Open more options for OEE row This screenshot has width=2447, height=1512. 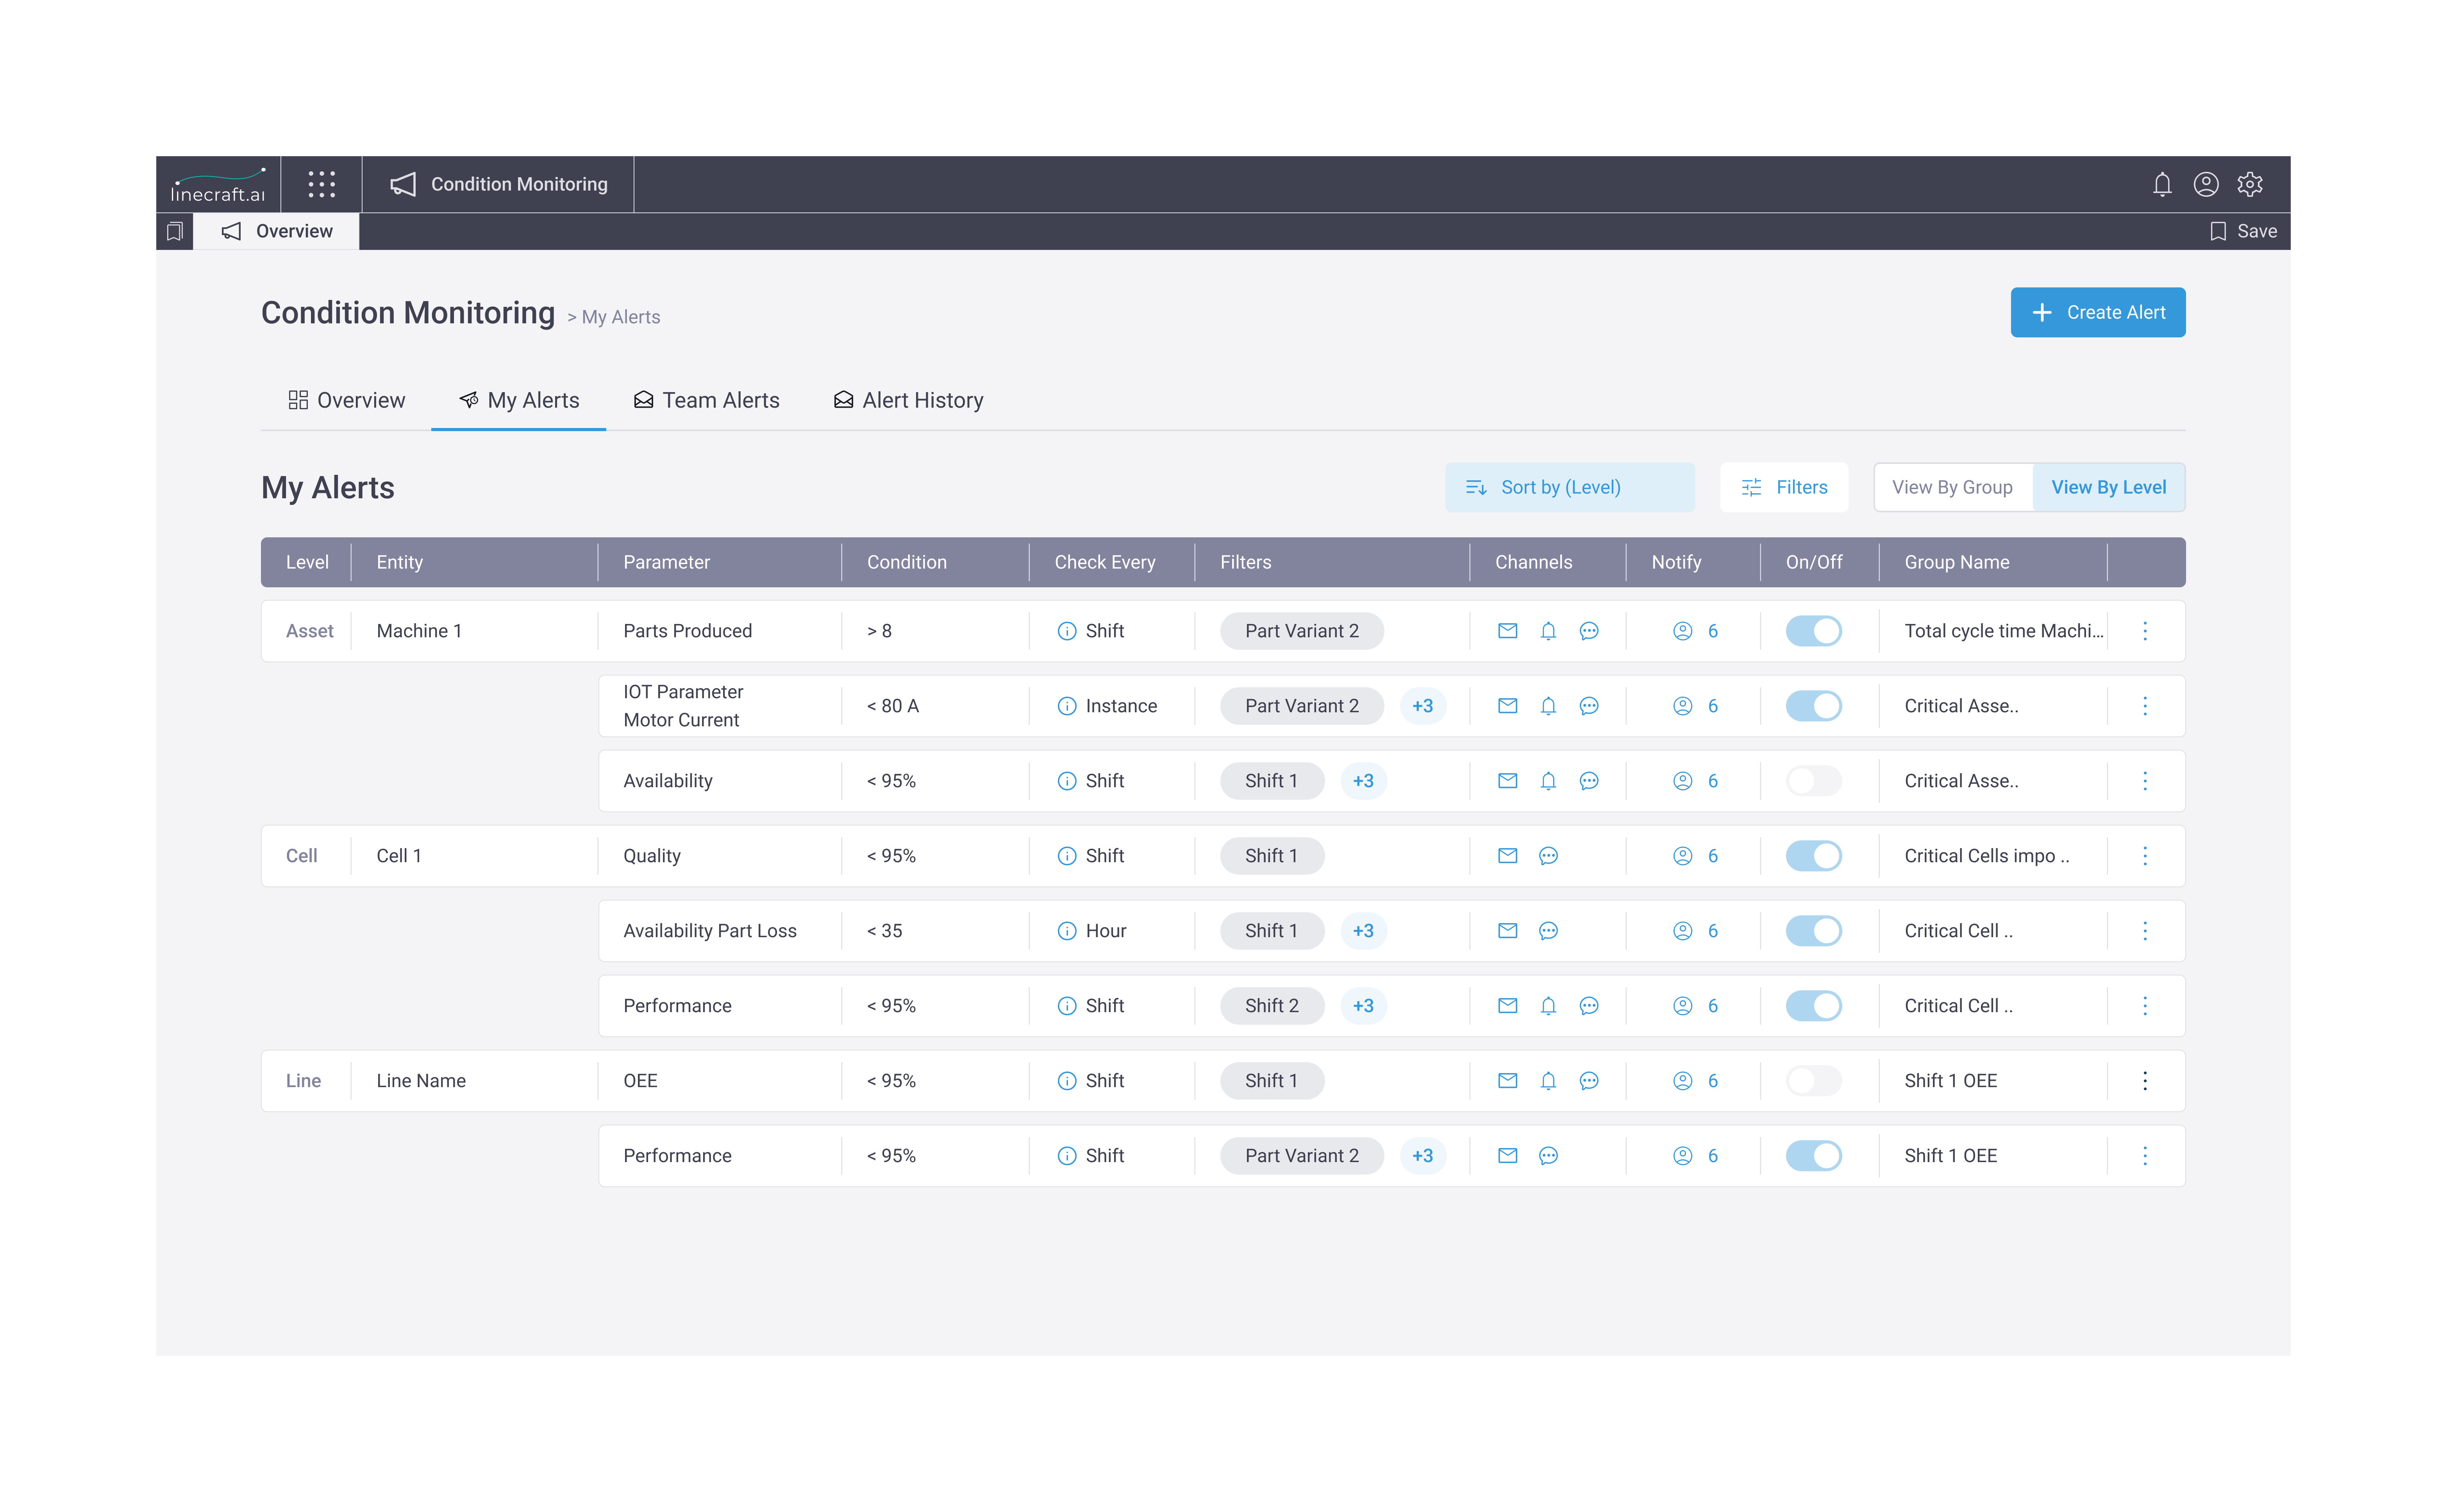pos(2145,1080)
